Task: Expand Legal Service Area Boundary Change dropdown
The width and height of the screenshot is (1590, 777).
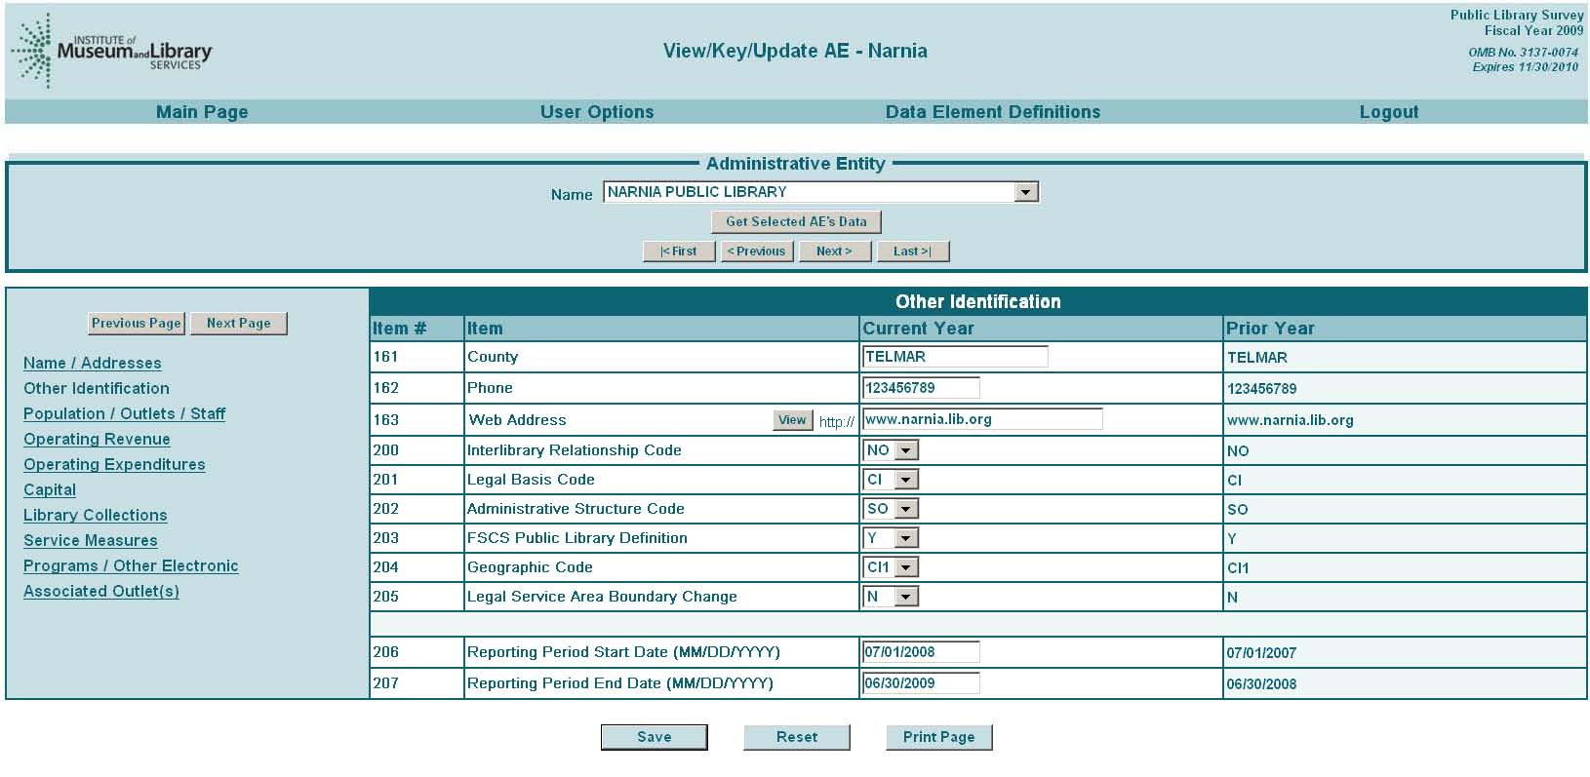Action: 891,597
